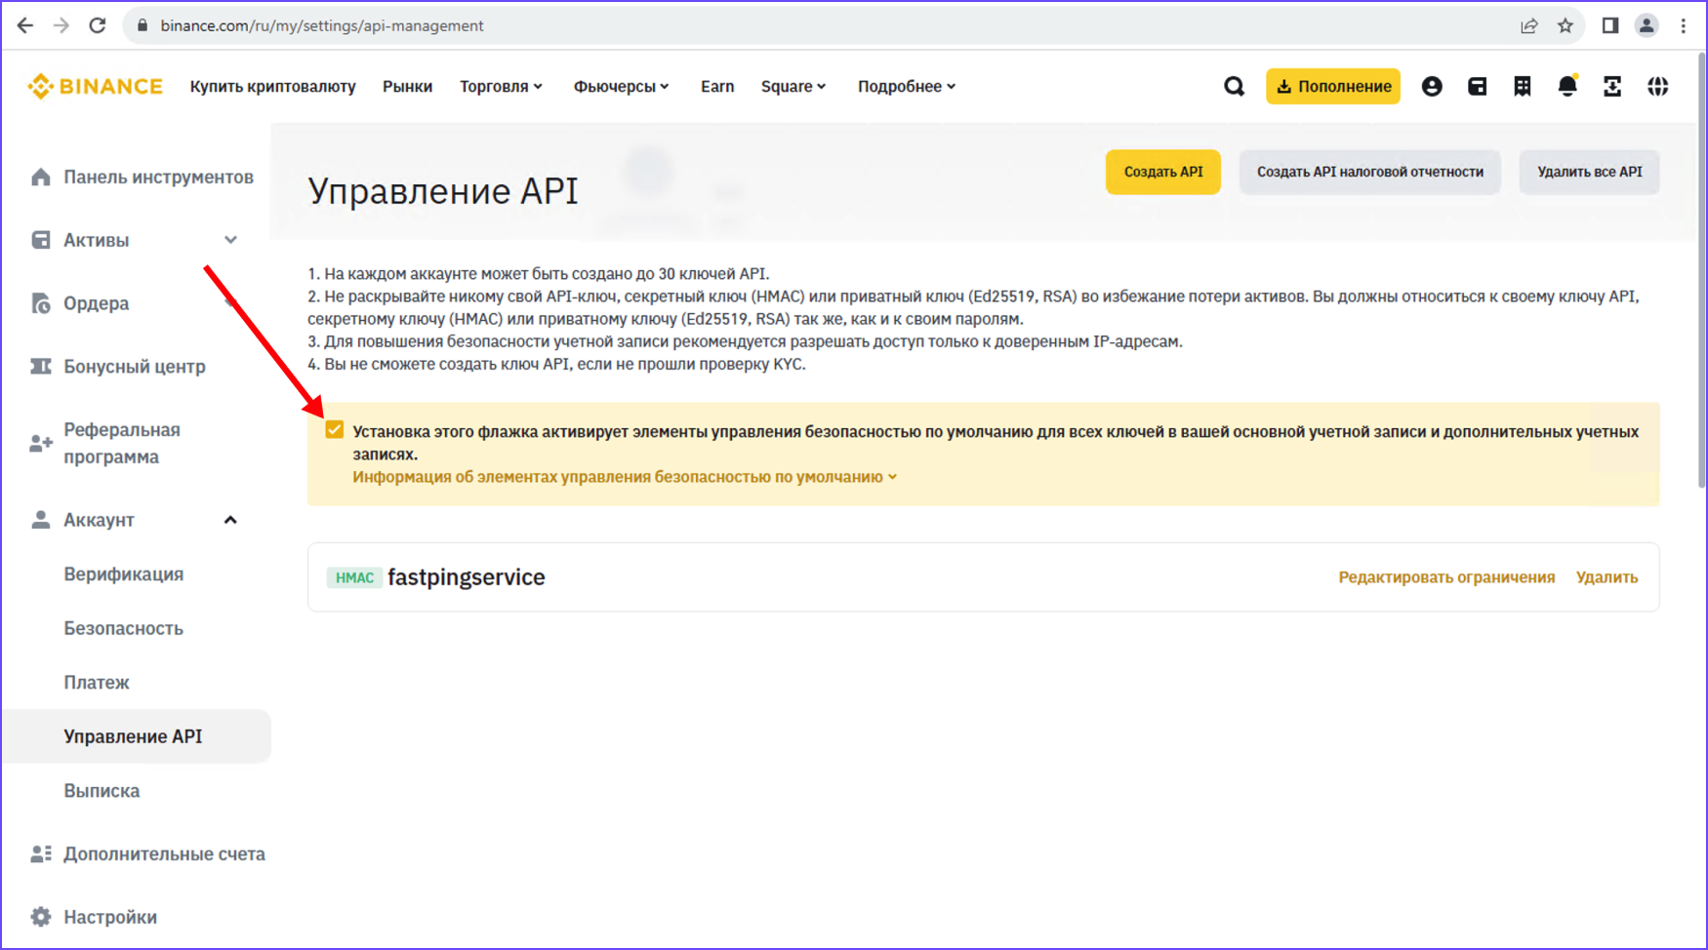
Task: Click the Удалить все API button
Action: 1589,172
